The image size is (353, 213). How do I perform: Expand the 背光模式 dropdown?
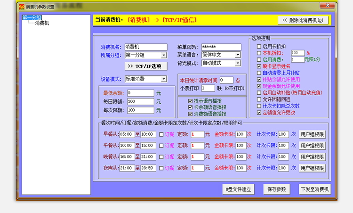click(238, 63)
